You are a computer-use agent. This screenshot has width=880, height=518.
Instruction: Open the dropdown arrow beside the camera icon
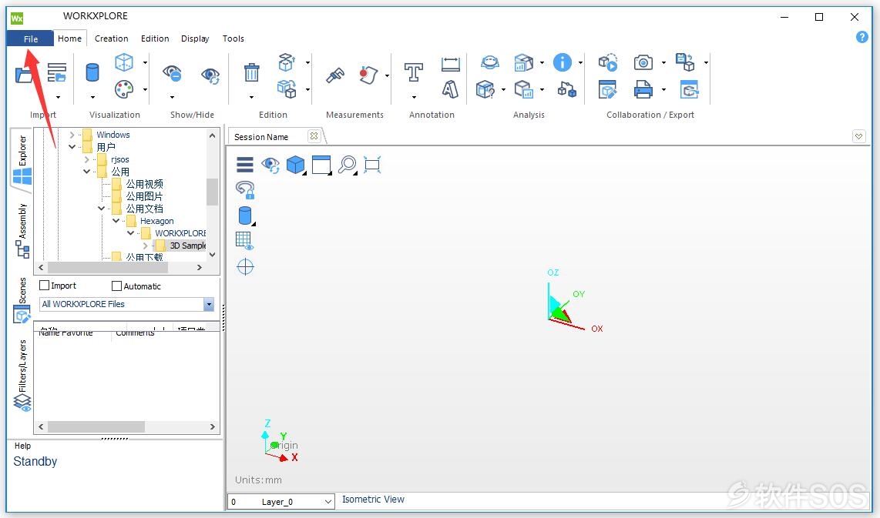[x=663, y=62]
